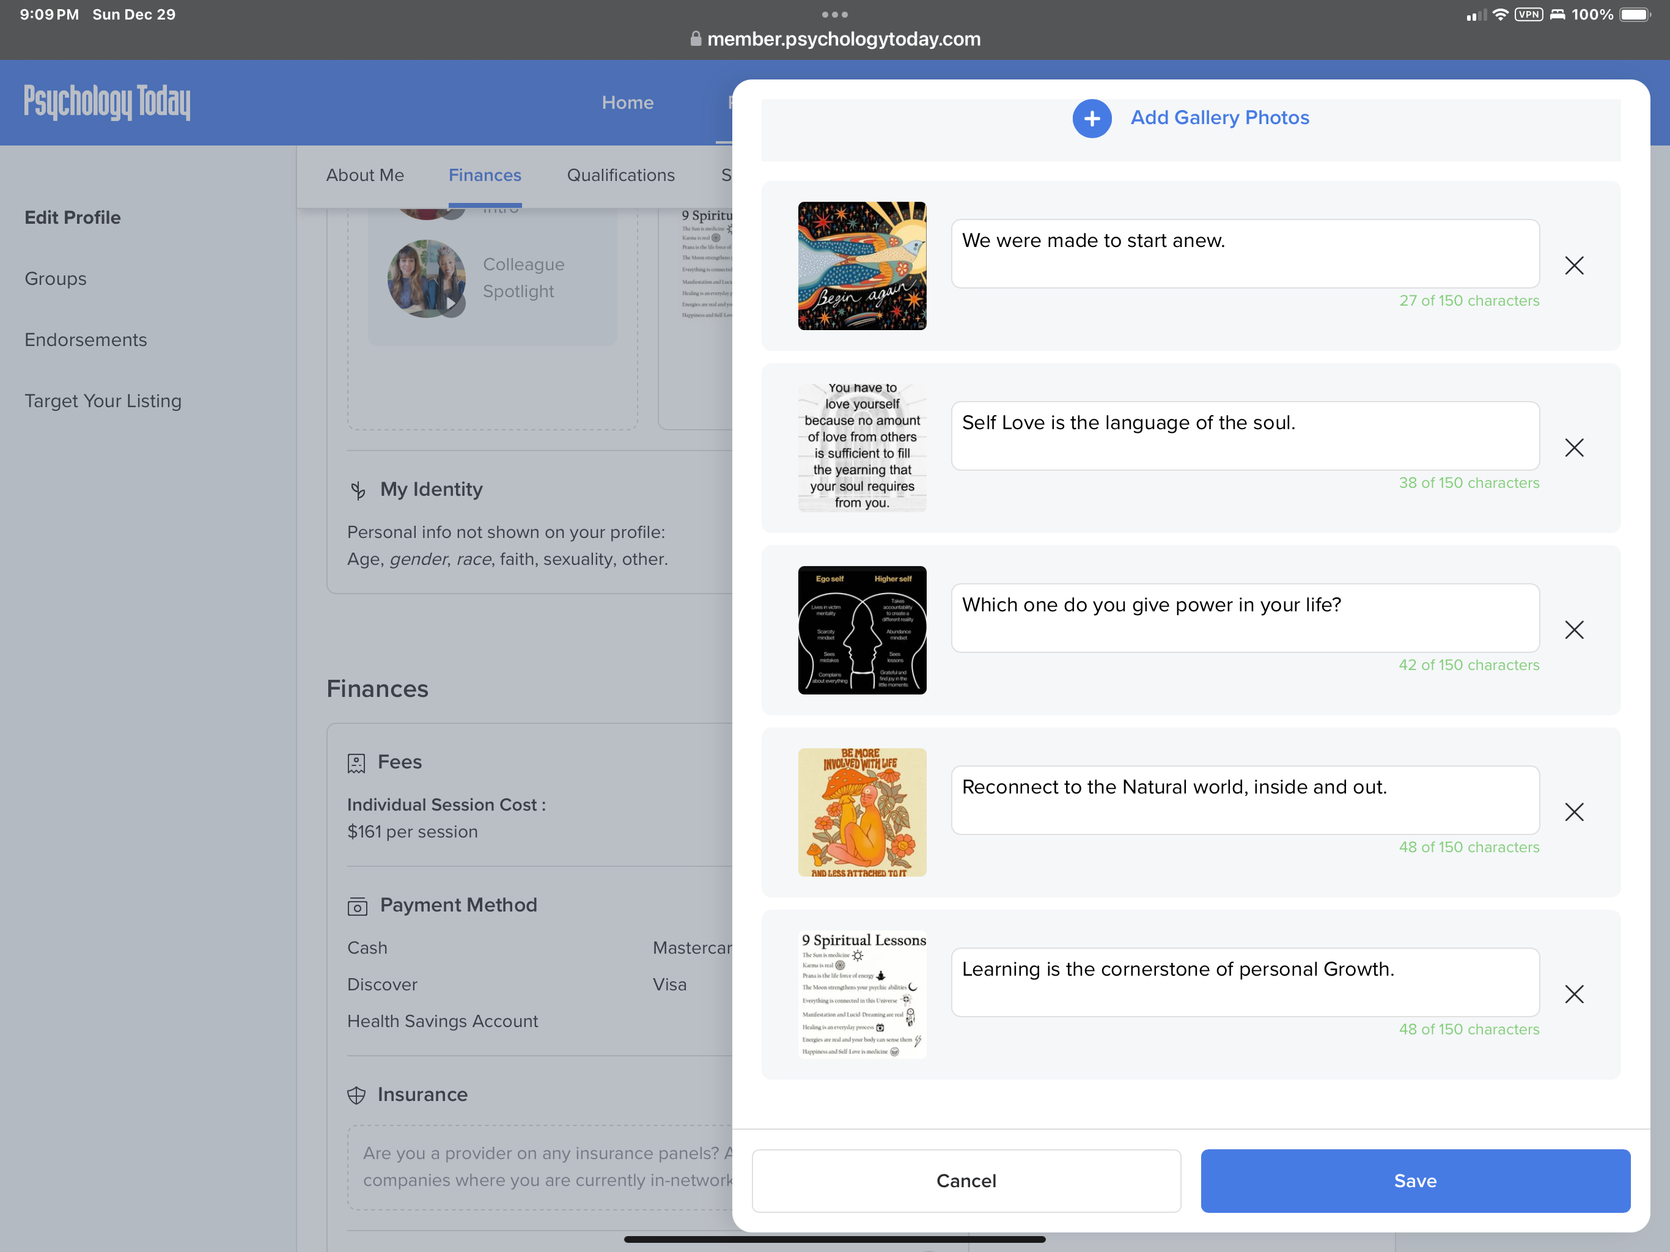1670x1252 pixels.
Task: Open the Qualifications tab
Action: (x=620, y=175)
